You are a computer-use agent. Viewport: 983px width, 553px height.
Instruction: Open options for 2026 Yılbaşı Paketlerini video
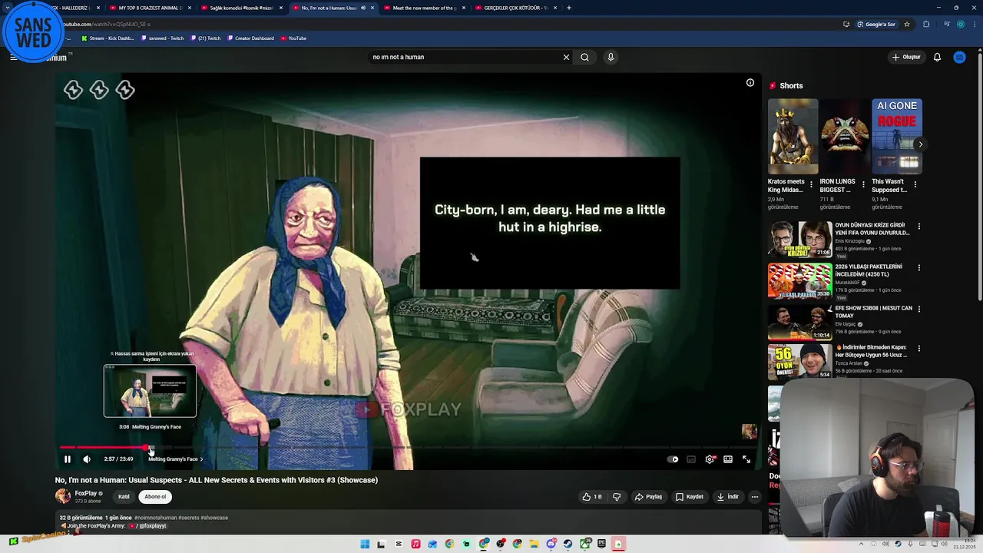918,268
